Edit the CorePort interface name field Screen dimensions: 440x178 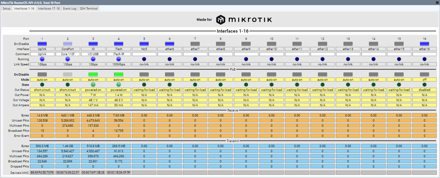pos(68,49)
